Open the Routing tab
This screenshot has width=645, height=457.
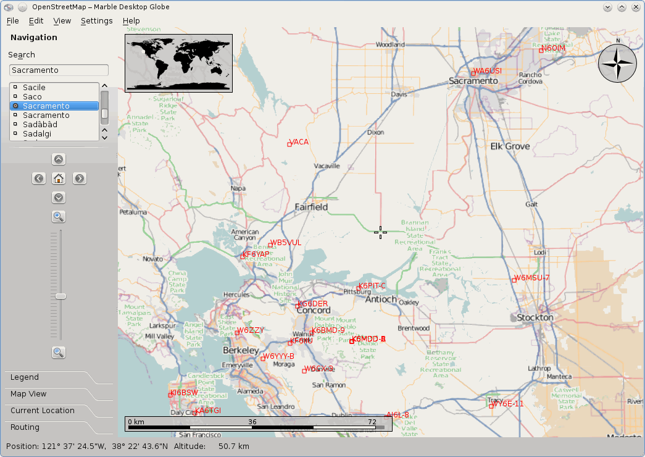25,427
